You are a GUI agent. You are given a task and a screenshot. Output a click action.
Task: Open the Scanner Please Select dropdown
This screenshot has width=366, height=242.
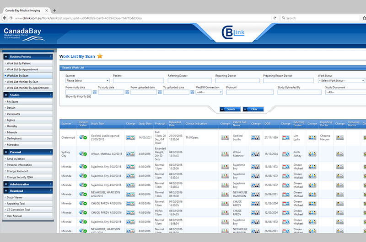[x=87, y=80]
